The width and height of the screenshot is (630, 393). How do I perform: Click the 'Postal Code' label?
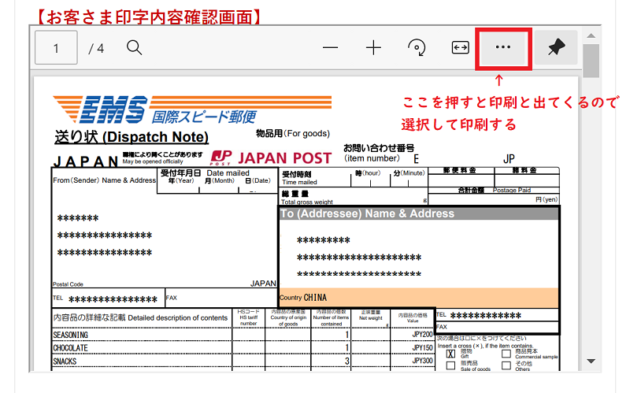pyautogui.click(x=68, y=284)
